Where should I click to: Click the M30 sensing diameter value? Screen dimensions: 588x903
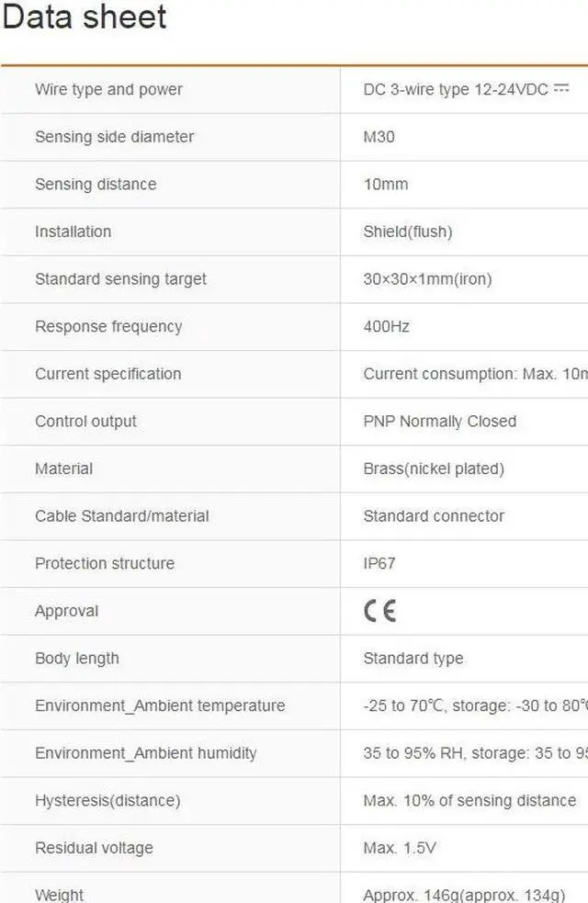pos(379,137)
